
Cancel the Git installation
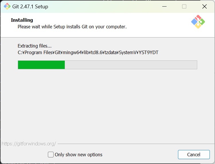(194, 155)
